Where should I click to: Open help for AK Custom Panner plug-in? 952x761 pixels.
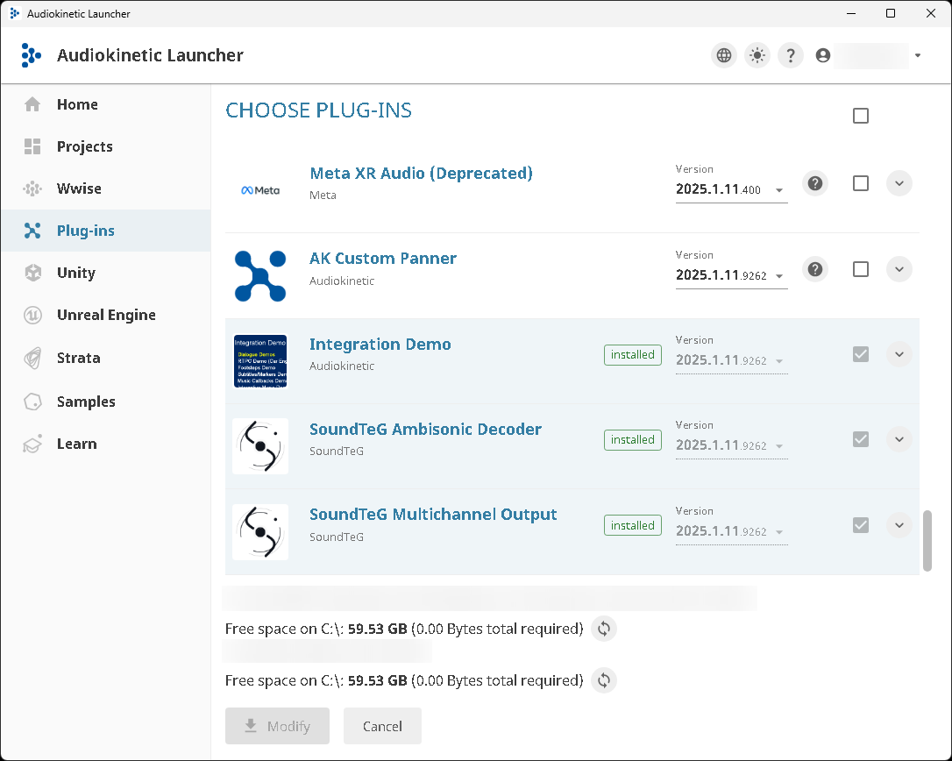click(x=814, y=268)
